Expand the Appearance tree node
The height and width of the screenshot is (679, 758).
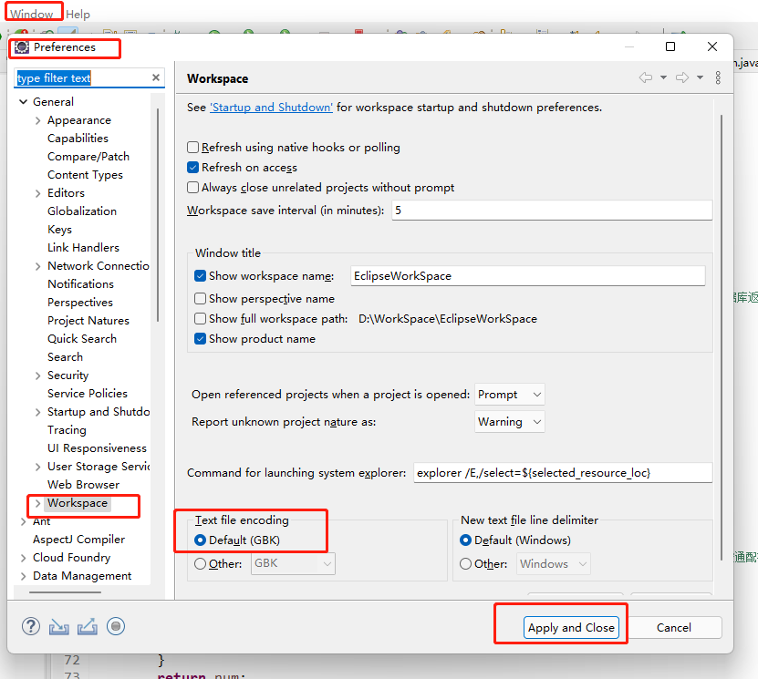37,120
